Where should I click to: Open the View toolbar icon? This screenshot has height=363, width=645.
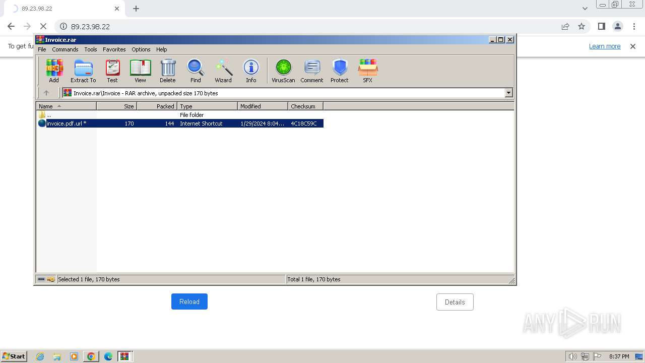coord(140,71)
